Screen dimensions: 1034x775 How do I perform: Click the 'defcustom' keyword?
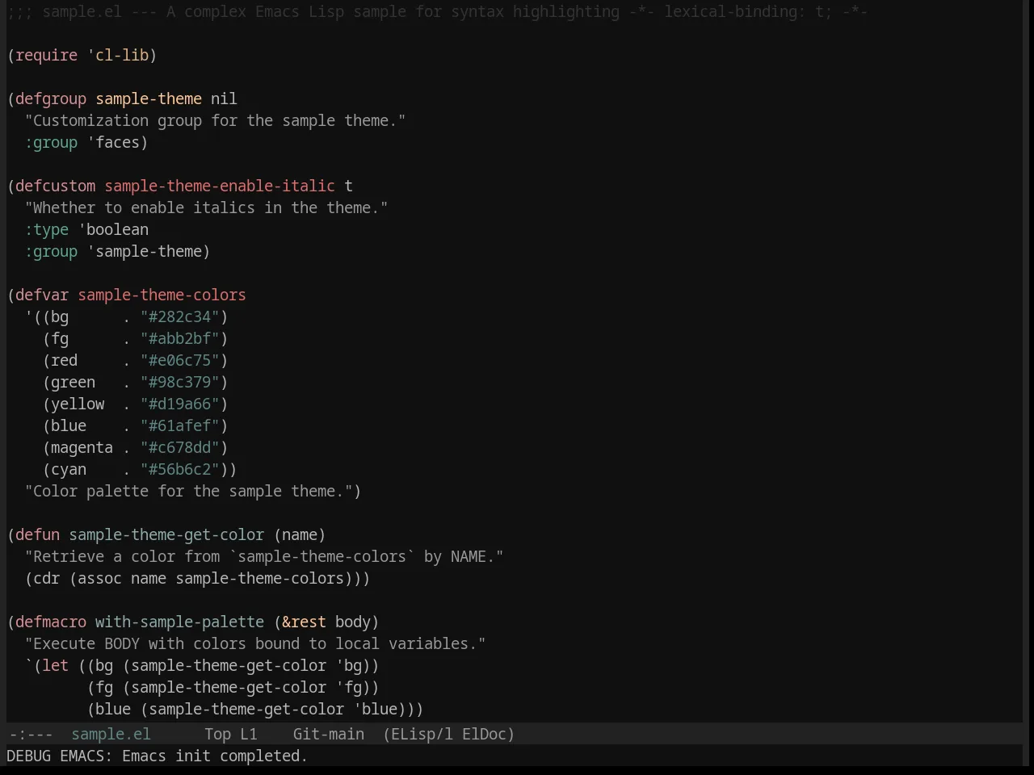(x=56, y=186)
